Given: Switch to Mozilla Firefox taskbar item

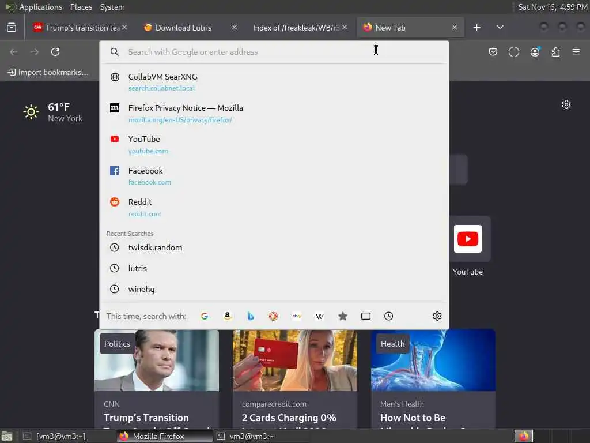Looking at the screenshot, I should pyautogui.click(x=164, y=436).
